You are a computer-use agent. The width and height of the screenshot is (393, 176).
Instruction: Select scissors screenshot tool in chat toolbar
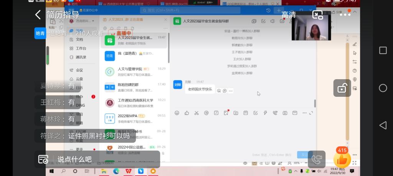tap(196, 113)
